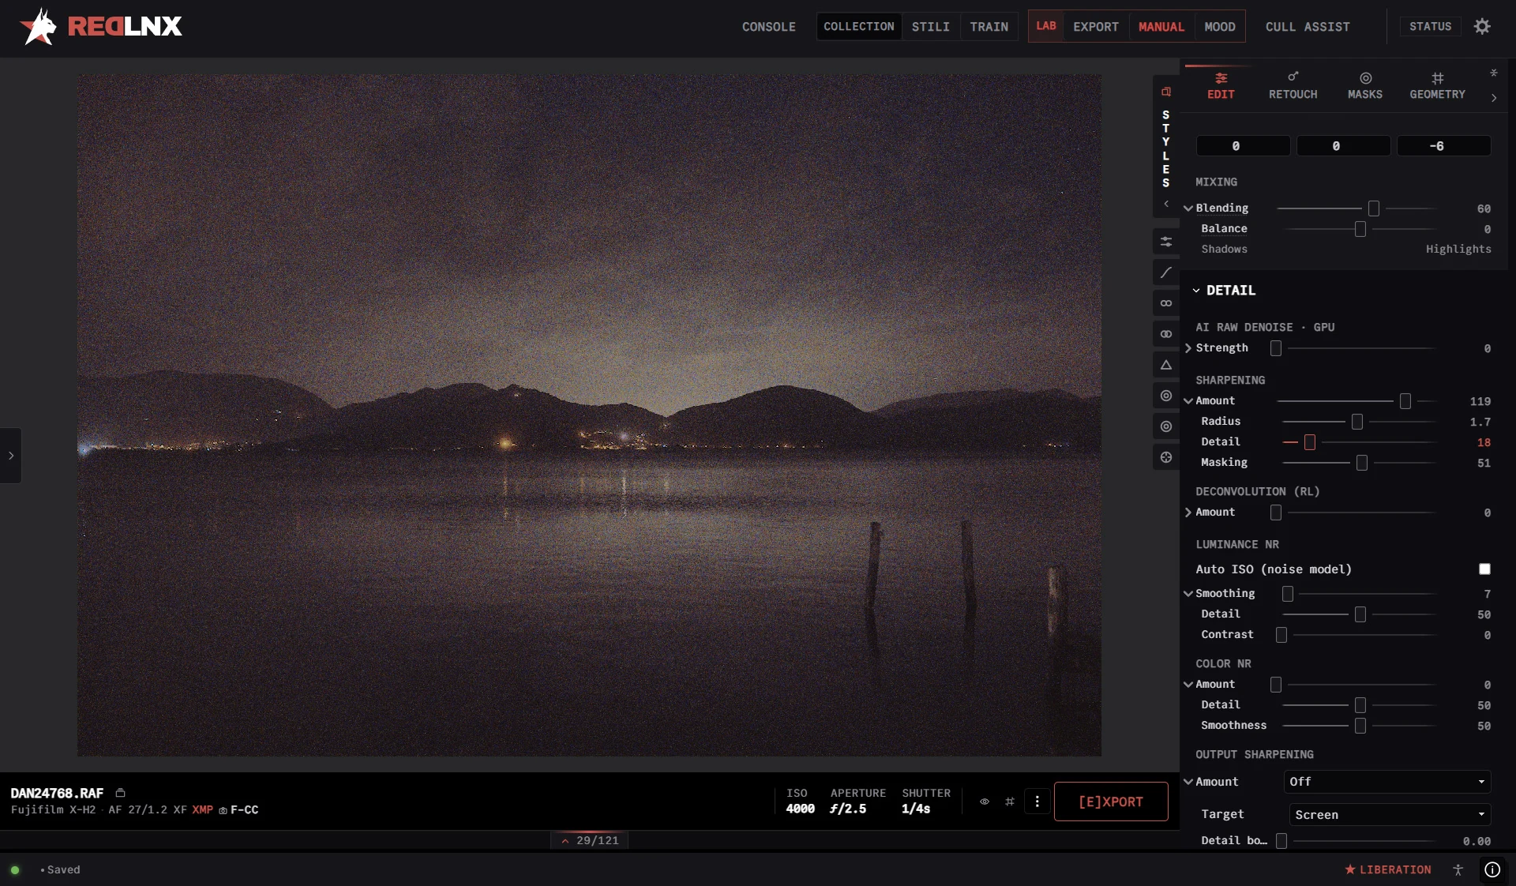Open the Output Sharpening Amount dropdown
The height and width of the screenshot is (886, 1516).
point(1387,782)
